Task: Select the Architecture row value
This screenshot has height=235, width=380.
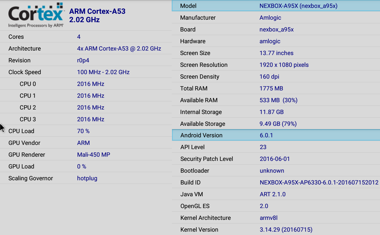Action: click(119, 49)
